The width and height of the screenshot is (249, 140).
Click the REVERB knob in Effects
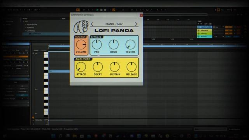pos(130,45)
